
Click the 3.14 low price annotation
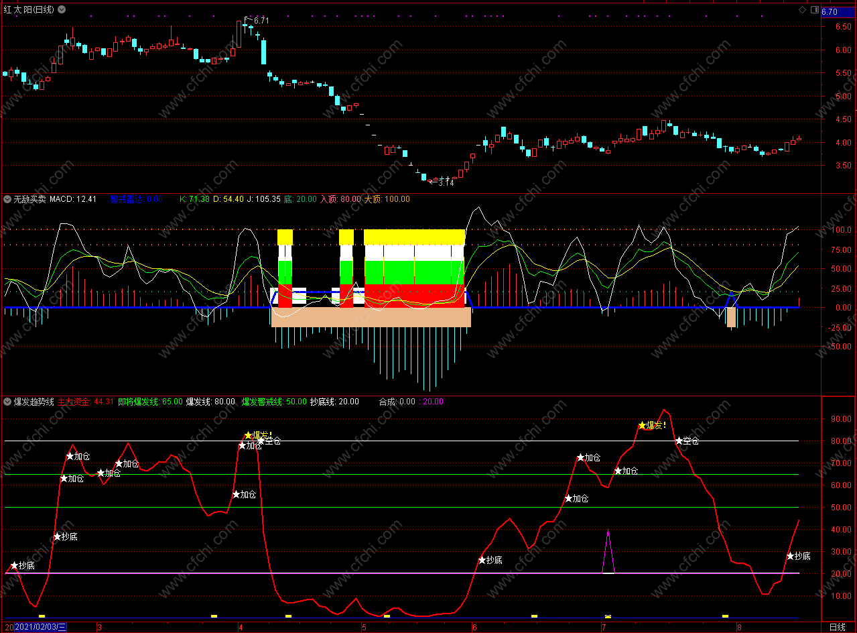(446, 183)
